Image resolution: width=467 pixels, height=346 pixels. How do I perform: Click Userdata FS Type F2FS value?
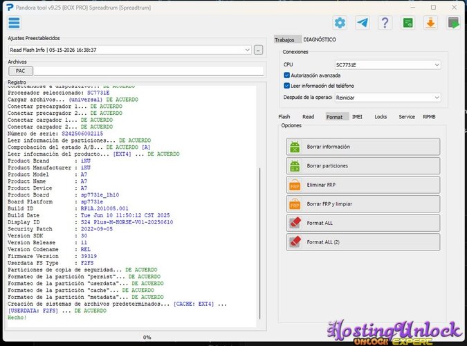[87, 263]
